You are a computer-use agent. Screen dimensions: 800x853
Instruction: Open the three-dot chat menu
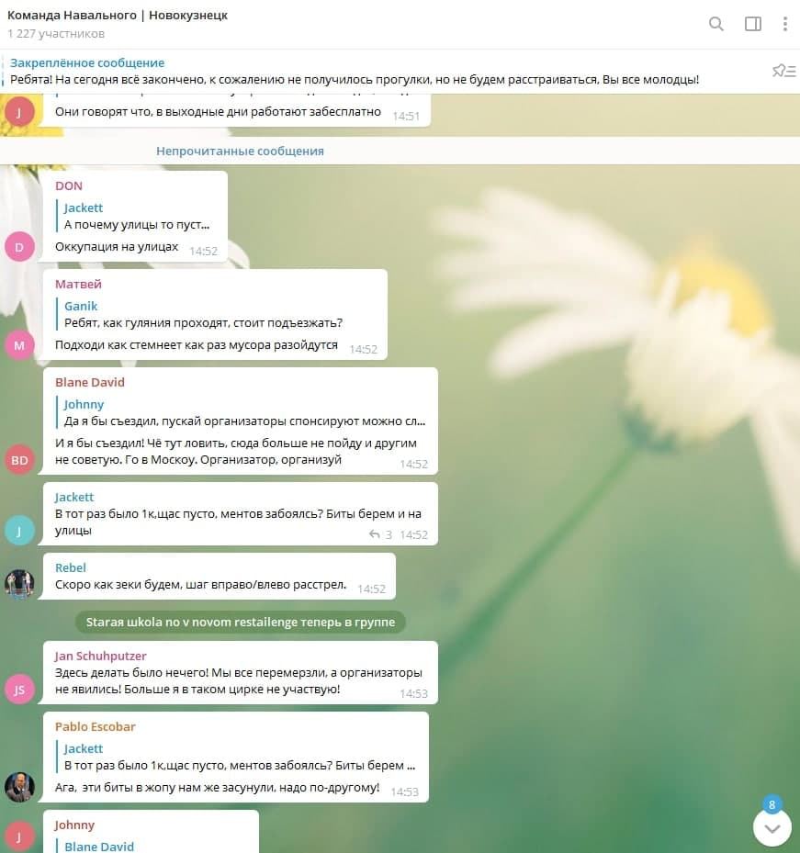784,23
